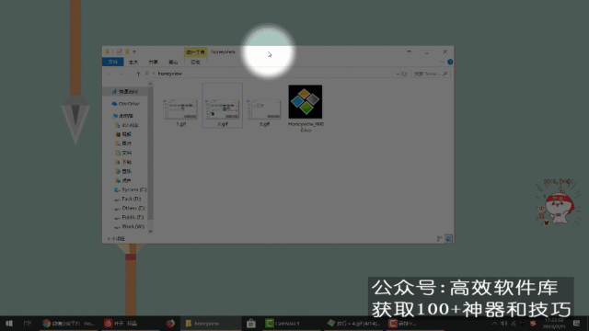Open the blue 文件 ribbon tab

tap(112, 62)
